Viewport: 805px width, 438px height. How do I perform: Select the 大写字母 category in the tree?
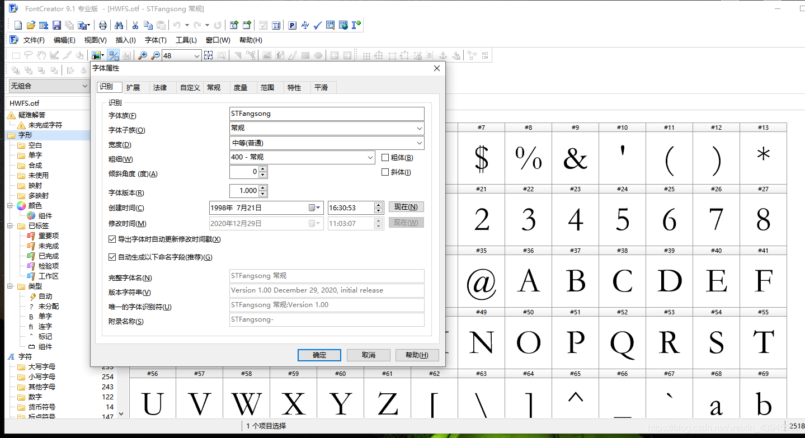(42, 367)
